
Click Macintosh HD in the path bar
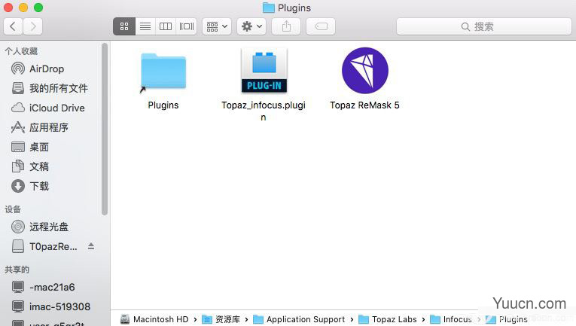point(154,319)
